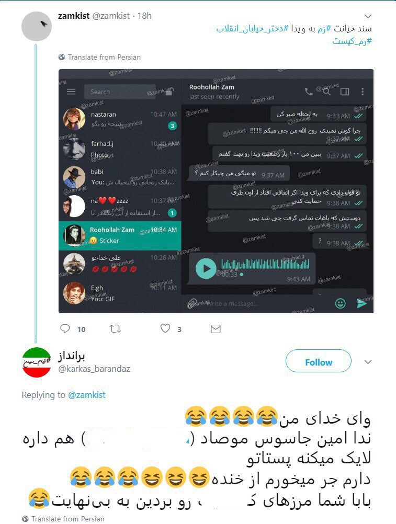
Task: Open the nastaran conversation
Action: (120, 119)
